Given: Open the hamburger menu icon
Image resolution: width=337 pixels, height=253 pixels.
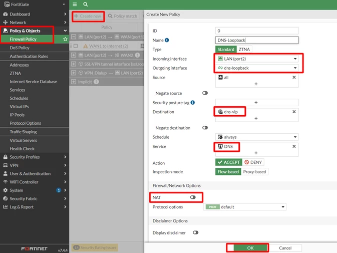Looking at the screenshot, I should [x=75, y=5].
